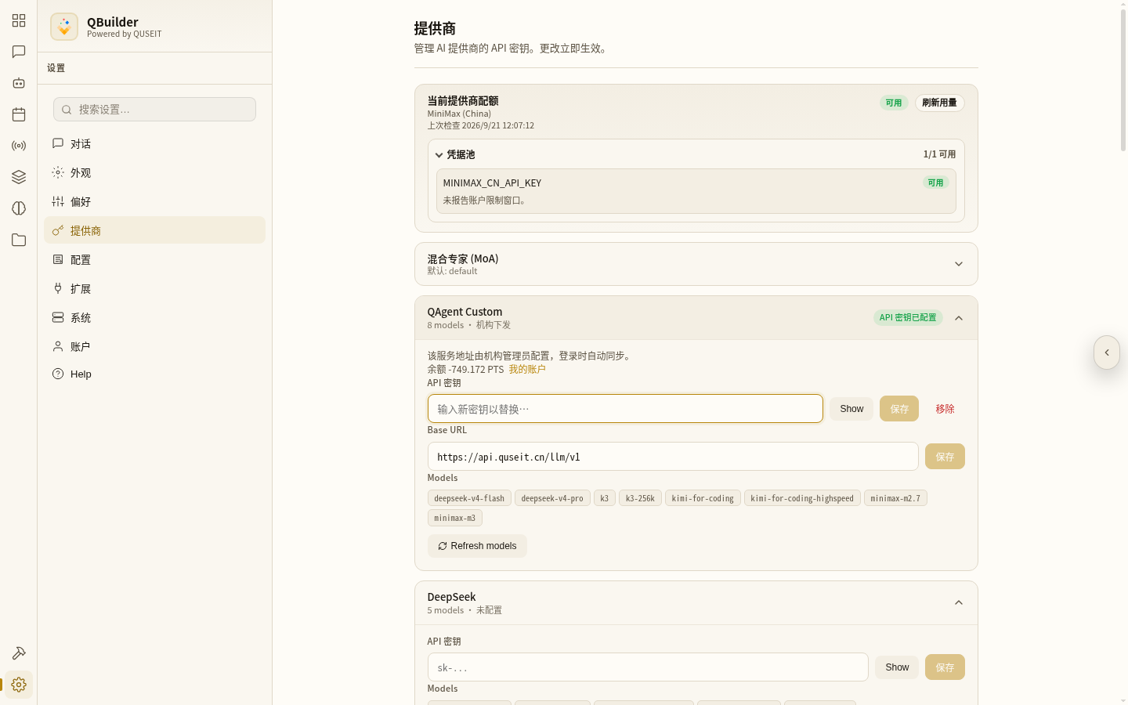Click the deepseek-v4-flash model tag

pyautogui.click(x=469, y=498)
